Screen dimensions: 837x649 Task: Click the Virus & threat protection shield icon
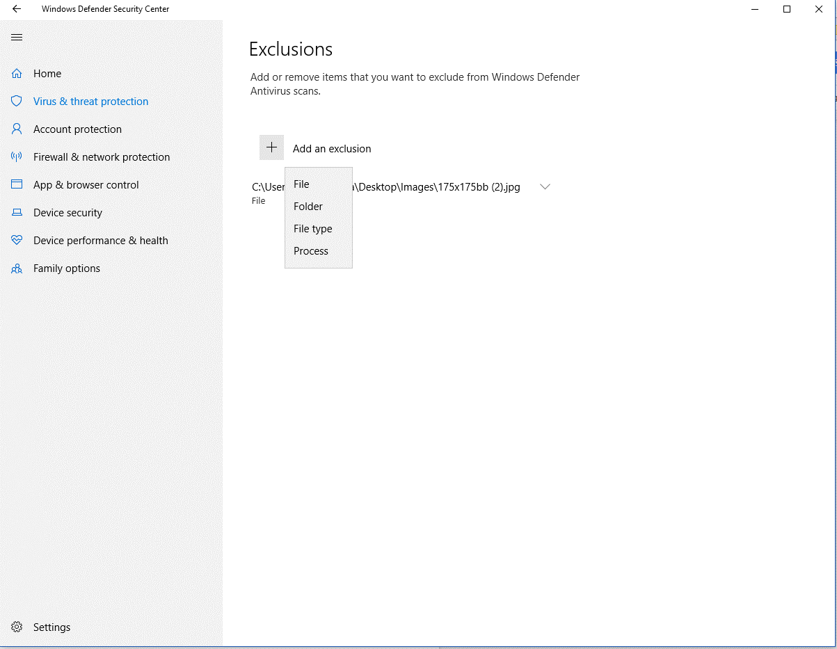[17, 101]
